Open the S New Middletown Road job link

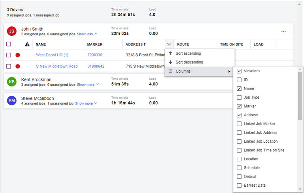click(57, 66)
